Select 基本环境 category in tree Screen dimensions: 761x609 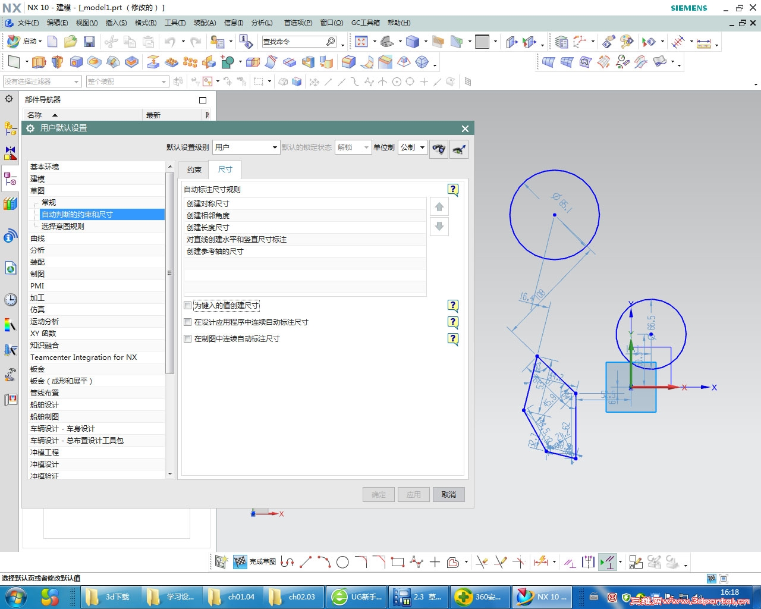(x=45, y=167)
